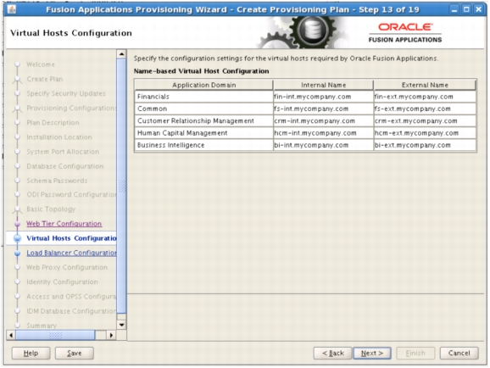Click the Specify Security Updates step
The height and width of the screenshot is (368, 490).
[x=66, y=93]
